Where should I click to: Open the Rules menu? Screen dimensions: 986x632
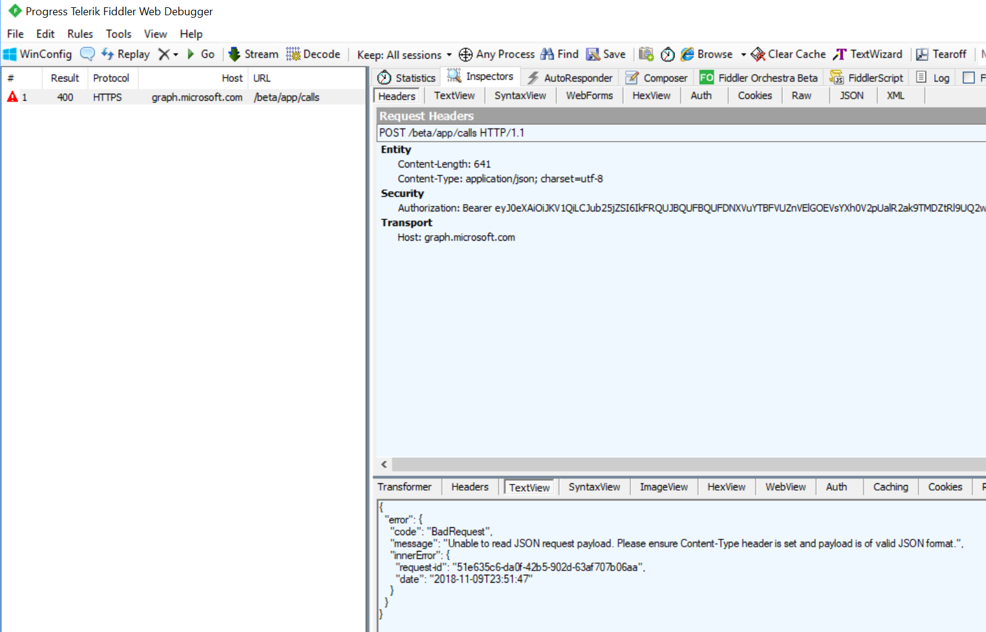79,34
